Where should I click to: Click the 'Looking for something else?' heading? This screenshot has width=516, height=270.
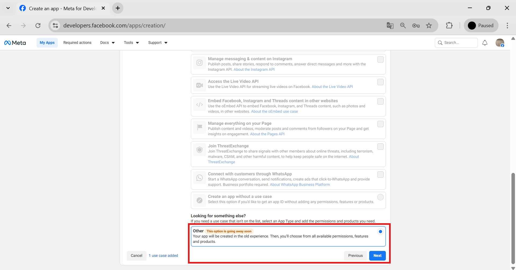click(218, 216)
